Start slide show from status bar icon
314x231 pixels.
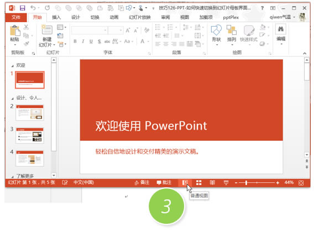click(x=226, y=183)
